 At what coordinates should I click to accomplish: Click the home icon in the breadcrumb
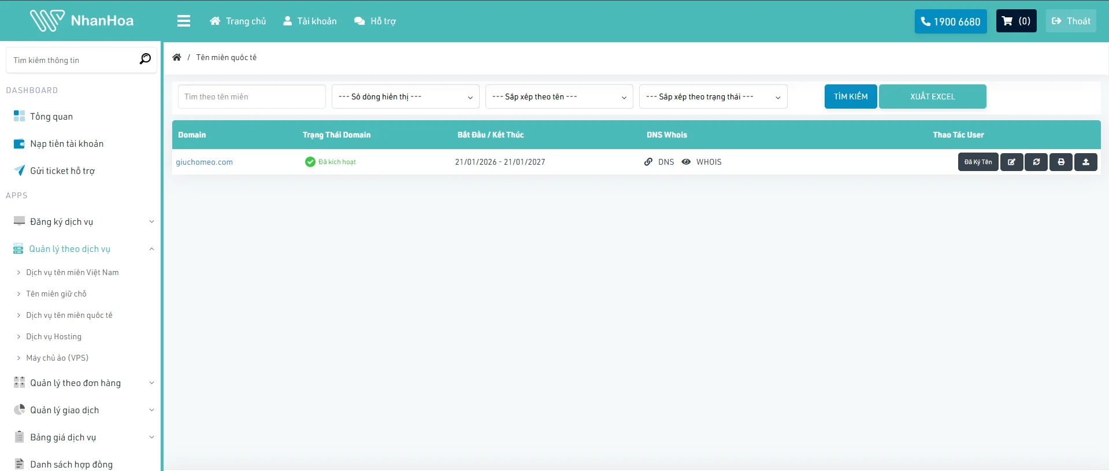pyautogui.click(x=177, y=57)
